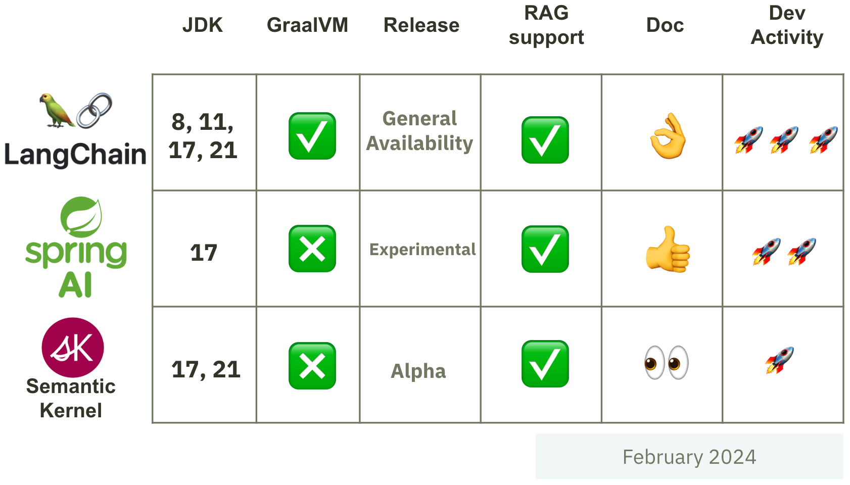Click LangChain's GraalVM green checkmark
Screen dimensions: 850x485
tap(312, 136)
